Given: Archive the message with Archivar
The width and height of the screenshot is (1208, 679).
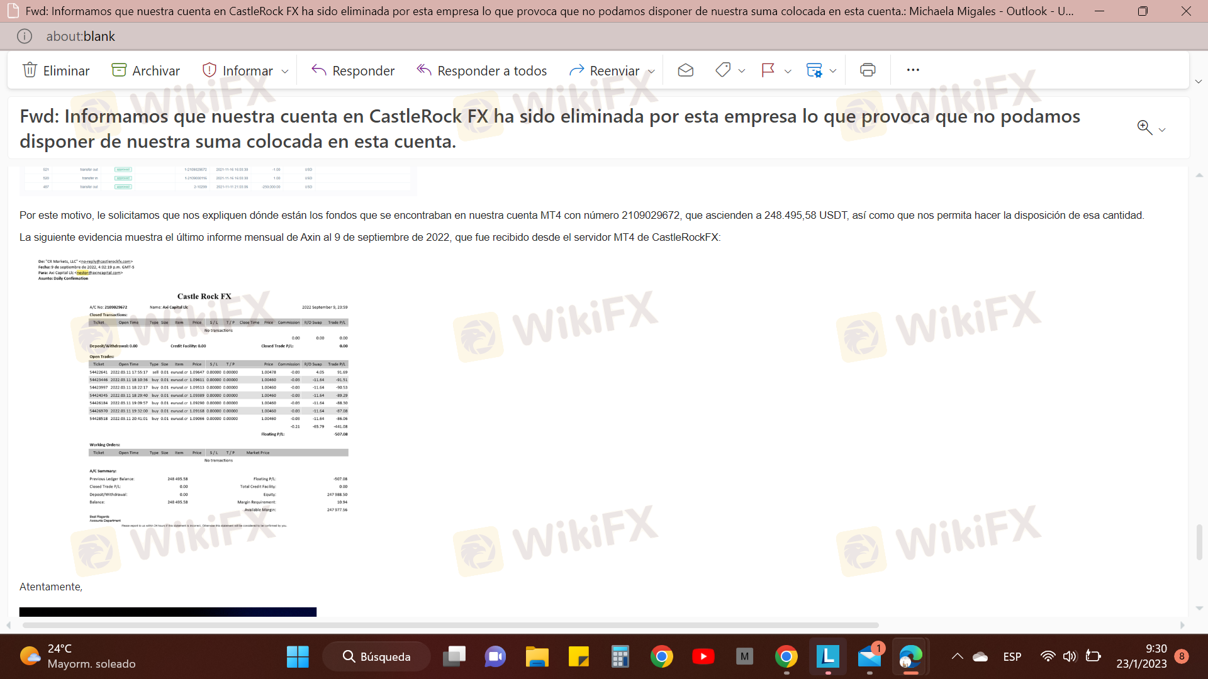Looking at the screenshot, I should (145, 70).
